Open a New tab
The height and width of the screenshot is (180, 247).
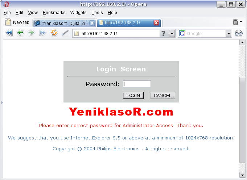pos(17,22)
